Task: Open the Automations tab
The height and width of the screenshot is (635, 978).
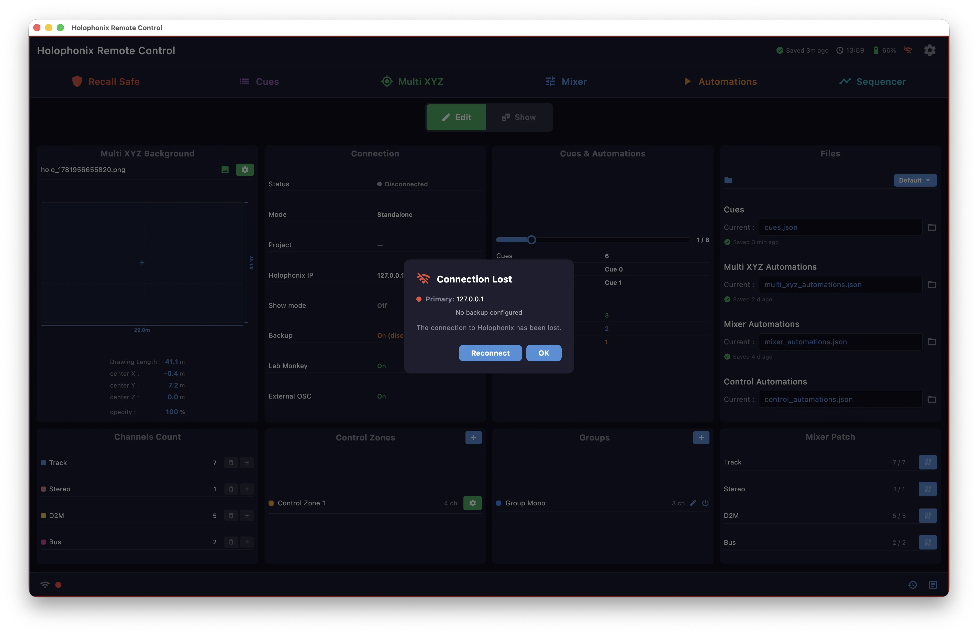Action: tap(720, 82)
